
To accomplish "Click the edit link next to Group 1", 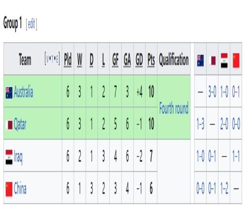I will tap(31, 24).
